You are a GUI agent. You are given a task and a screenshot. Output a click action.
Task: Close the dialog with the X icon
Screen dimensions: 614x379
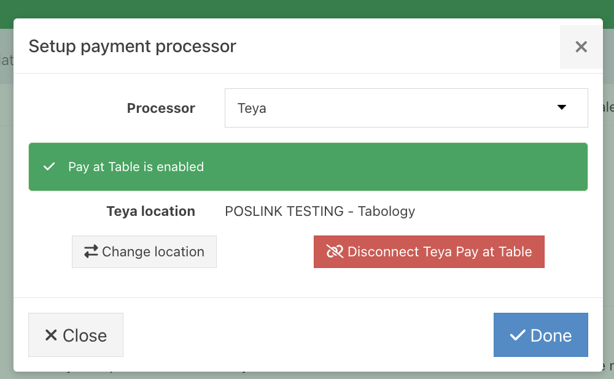click(581, 47)
